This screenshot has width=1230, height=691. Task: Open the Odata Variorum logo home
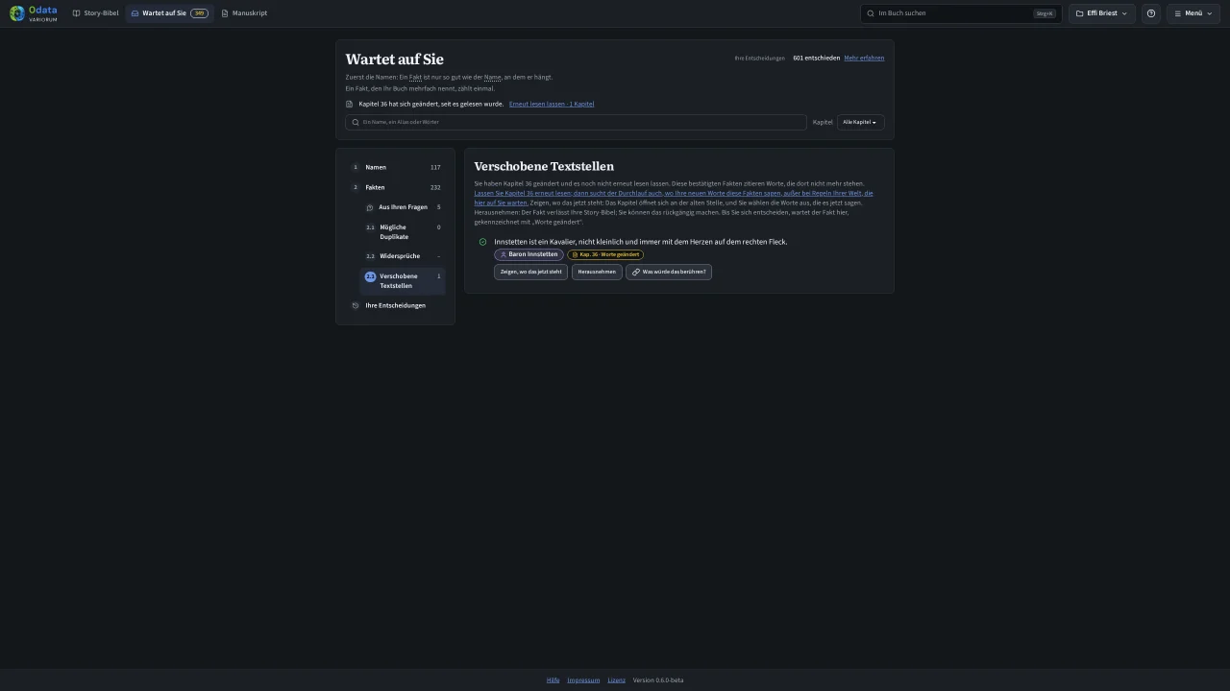[34, 13]
